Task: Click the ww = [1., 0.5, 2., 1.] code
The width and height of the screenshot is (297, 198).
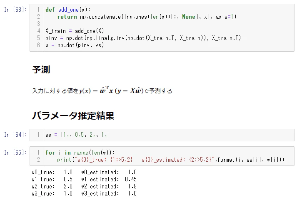Action: tap(77, 135)
